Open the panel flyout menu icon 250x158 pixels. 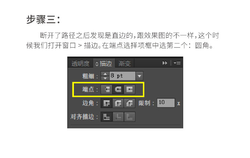tap(177, 63)
